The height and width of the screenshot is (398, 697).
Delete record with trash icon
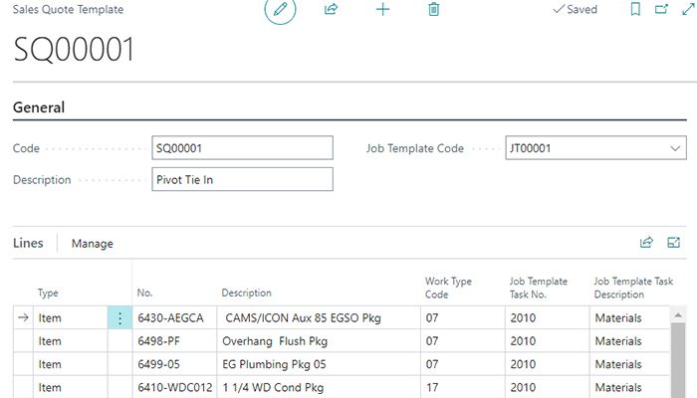pyautogui.click(x=433, y=9)
